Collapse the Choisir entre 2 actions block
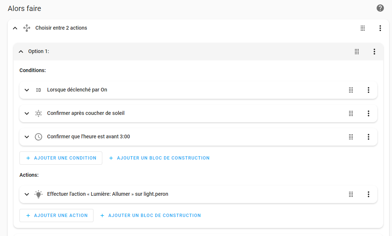The image size is (392, 236). click(x=15, y=28)
